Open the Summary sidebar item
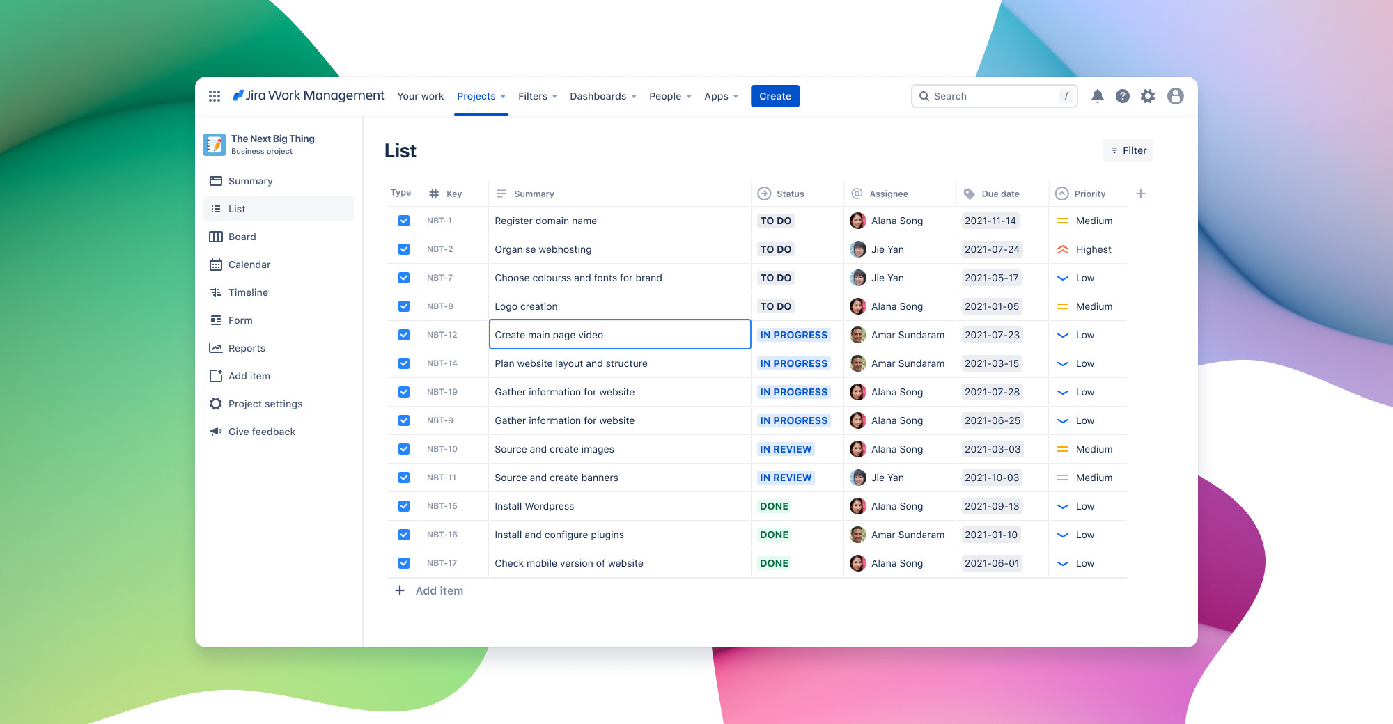The width and height of the screenshot is (1393, 724). point(279,181)
